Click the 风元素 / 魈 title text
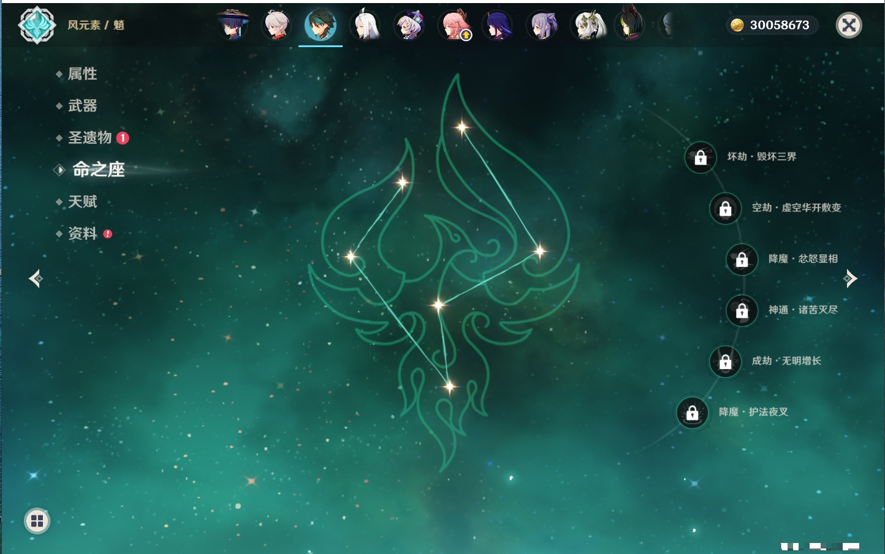 96,25
